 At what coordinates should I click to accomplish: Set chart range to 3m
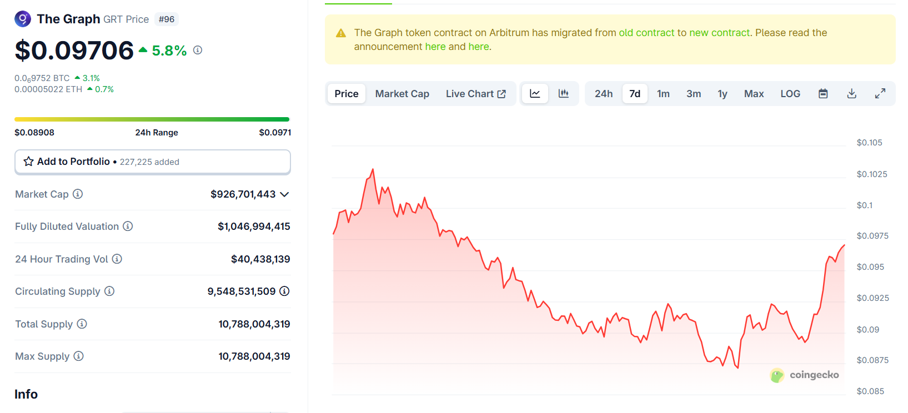(694, 94)
